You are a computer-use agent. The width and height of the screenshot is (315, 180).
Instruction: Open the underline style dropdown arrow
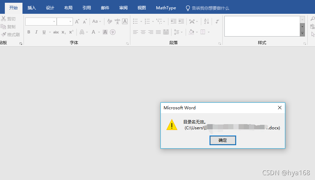(50, 32)
